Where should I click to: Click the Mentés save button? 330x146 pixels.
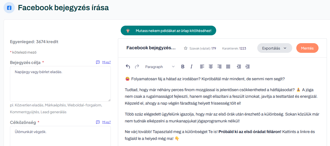click(307, 48)
